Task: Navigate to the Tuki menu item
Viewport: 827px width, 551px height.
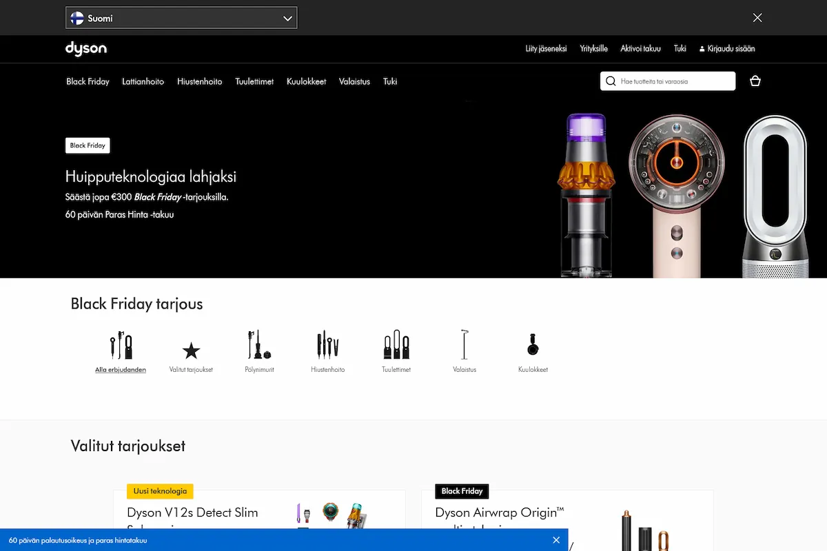Action: pyautogui.click(x=389, y=81)
